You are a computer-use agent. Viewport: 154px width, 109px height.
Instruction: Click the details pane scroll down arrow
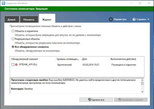(142, 92)
